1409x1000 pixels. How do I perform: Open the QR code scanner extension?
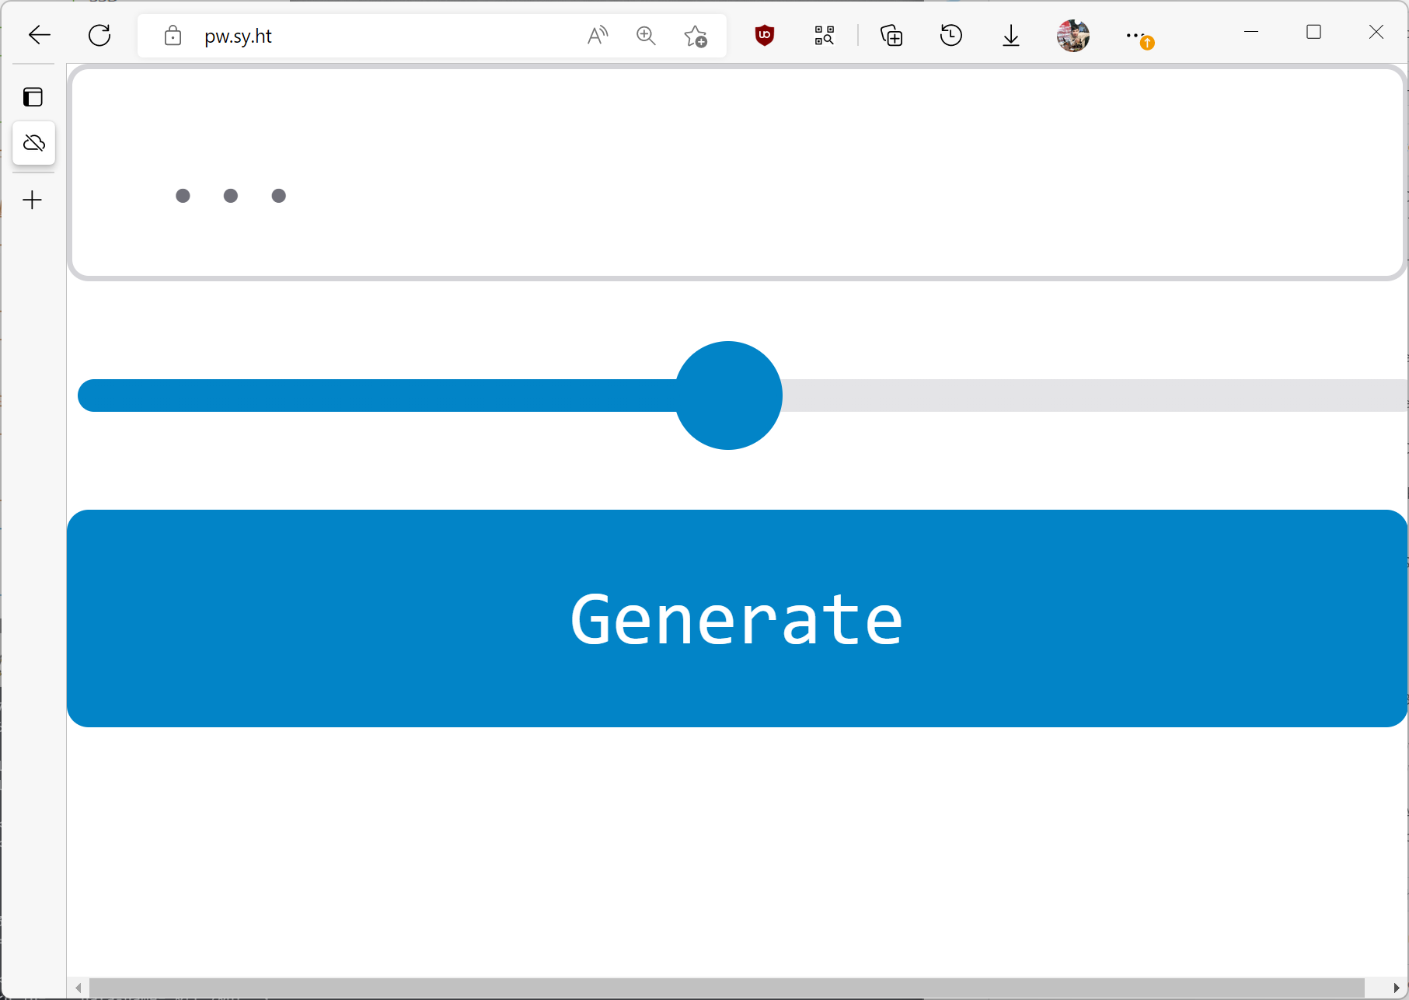[x=824, y=35]
